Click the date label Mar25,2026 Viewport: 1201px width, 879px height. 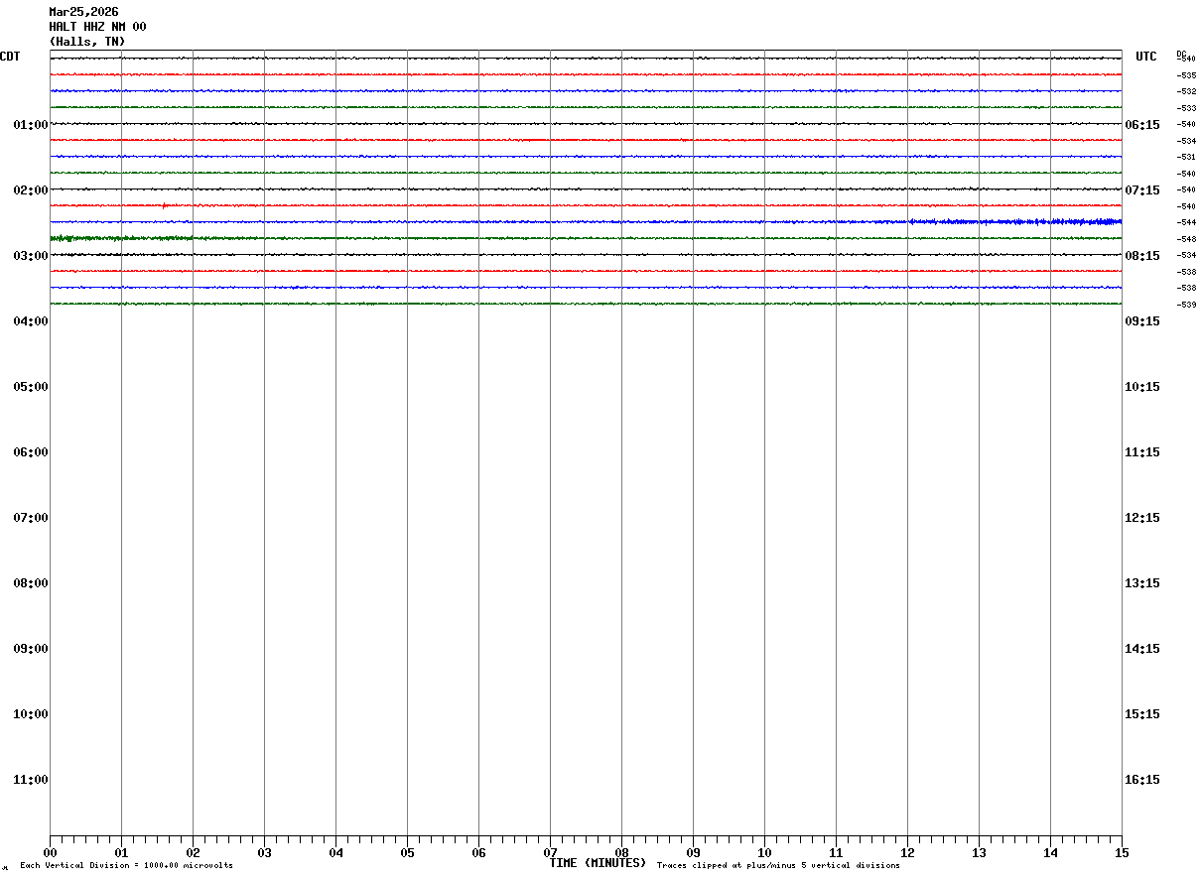pos(83,12)
